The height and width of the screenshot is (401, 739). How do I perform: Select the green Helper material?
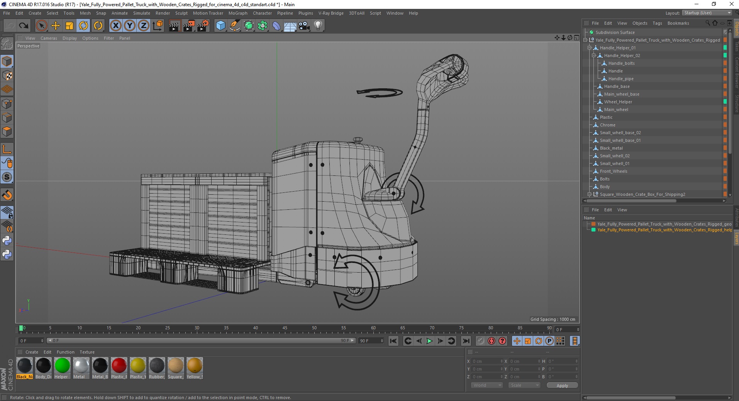pos(62,368)
